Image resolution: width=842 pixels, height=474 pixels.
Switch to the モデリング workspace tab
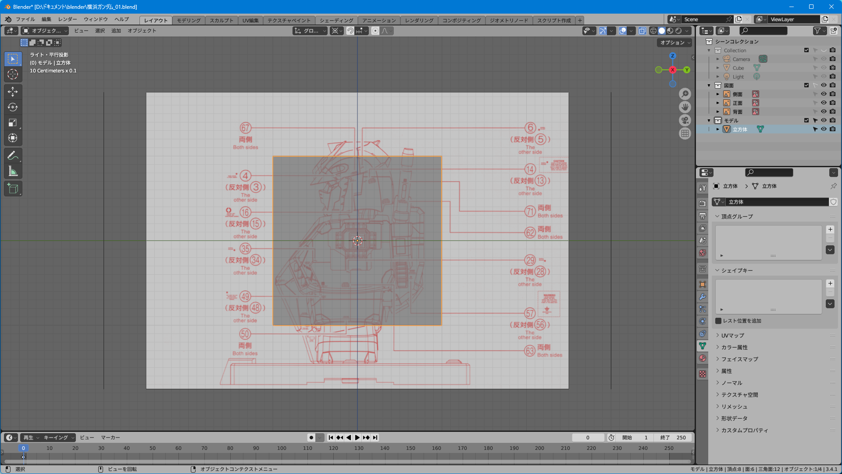pos(189,20)
